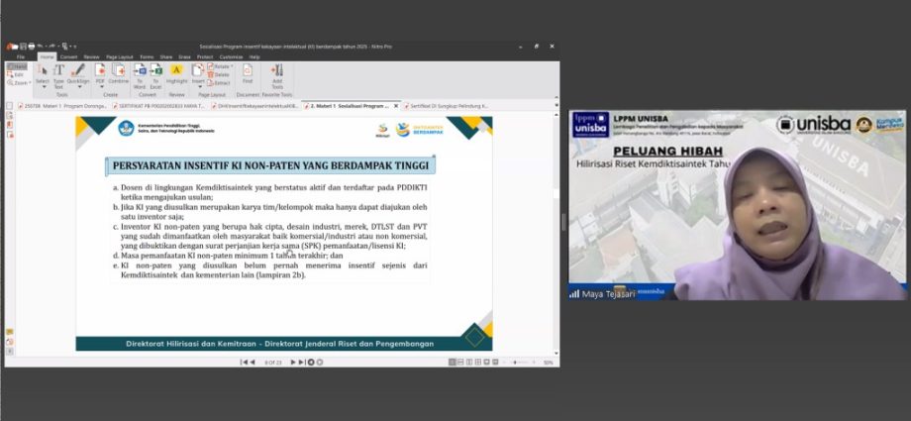Adjust the zoom slider in status bar
Screen dimensions: 911x421
click(x=515, y=363)
